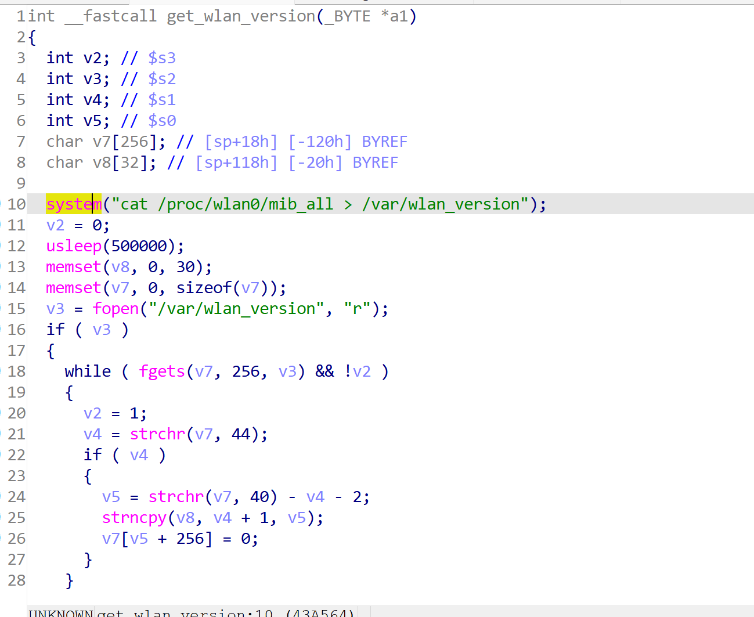
Task: Click the fopen function call
Action: tap(116, 309)
